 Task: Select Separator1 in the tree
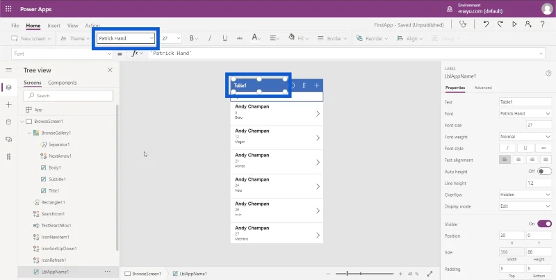point(59,145)
